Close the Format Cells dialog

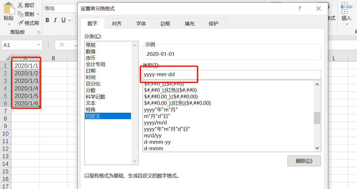(x=318, y=9)
